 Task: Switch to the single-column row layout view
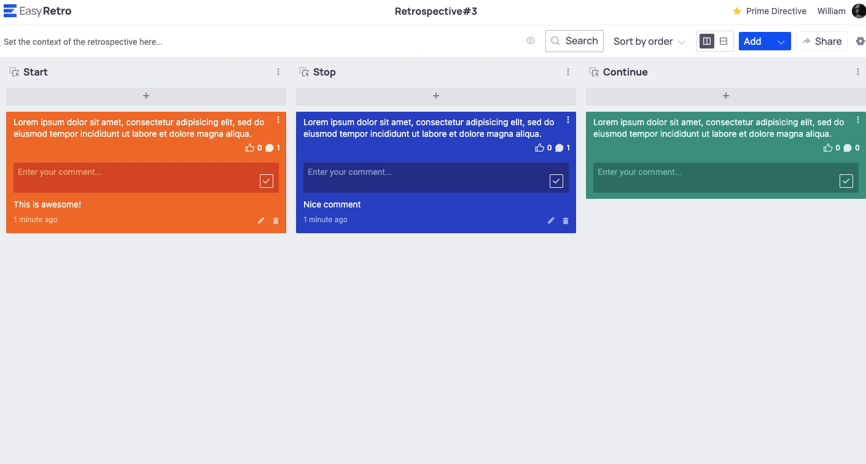tap(724, 41)
